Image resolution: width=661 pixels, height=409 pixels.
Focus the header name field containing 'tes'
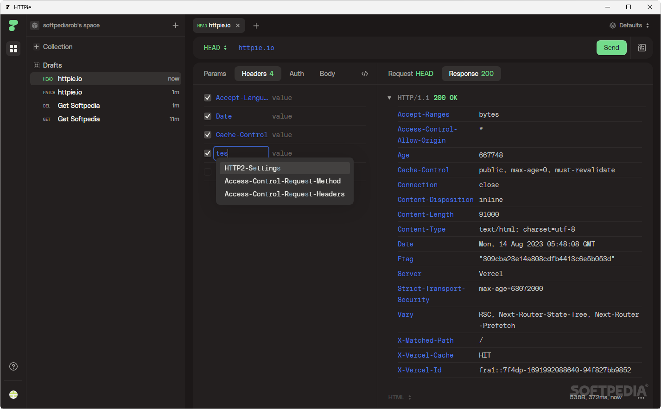pos(241,153)
